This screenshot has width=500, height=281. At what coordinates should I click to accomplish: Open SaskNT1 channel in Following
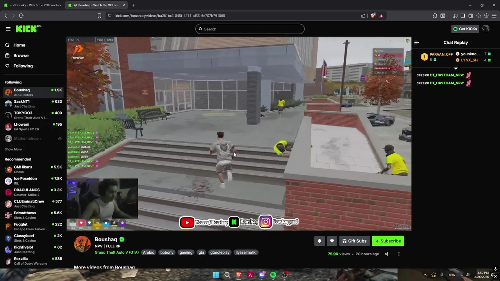coord(33,104)
